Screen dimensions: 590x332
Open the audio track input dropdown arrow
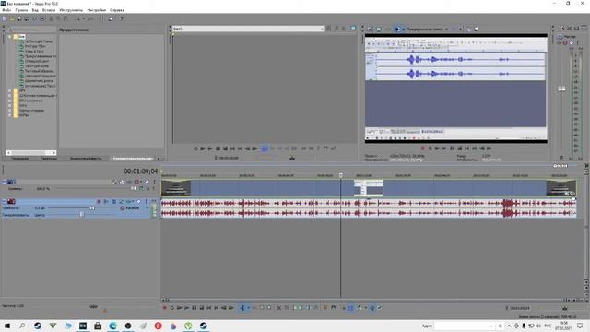tap(147, 208)
